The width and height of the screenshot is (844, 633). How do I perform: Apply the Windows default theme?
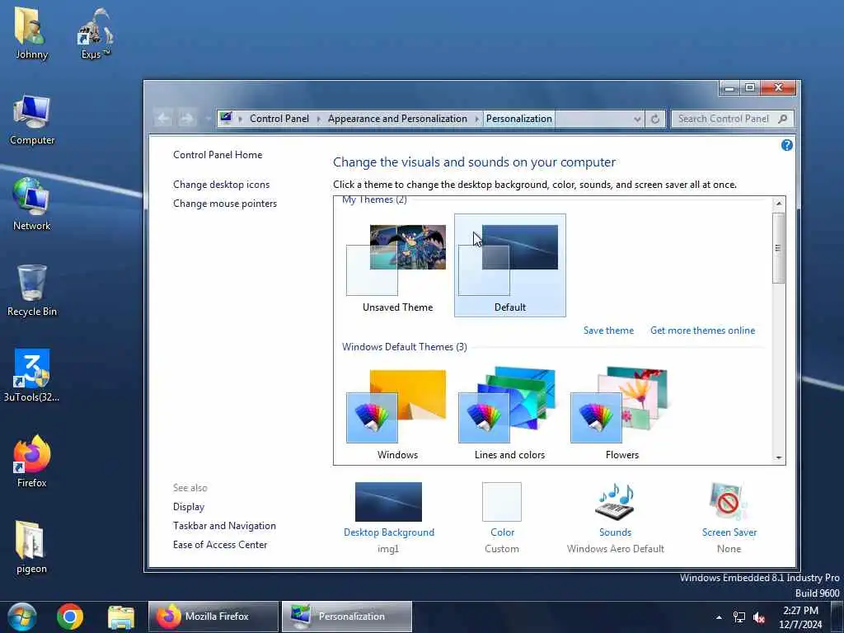(x=397, y=414)
